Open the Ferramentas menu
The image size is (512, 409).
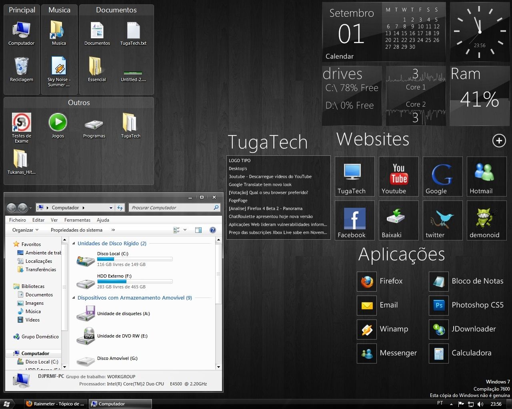(x=77, y=220)
